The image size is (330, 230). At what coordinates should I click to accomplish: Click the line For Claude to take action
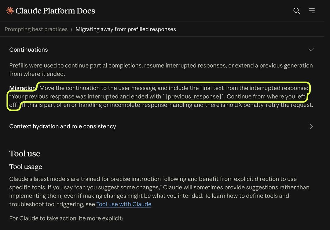coord(66,218)
